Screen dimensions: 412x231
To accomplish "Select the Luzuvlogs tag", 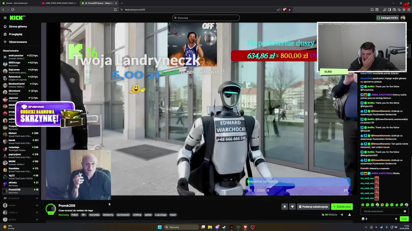I will [161, 215].
